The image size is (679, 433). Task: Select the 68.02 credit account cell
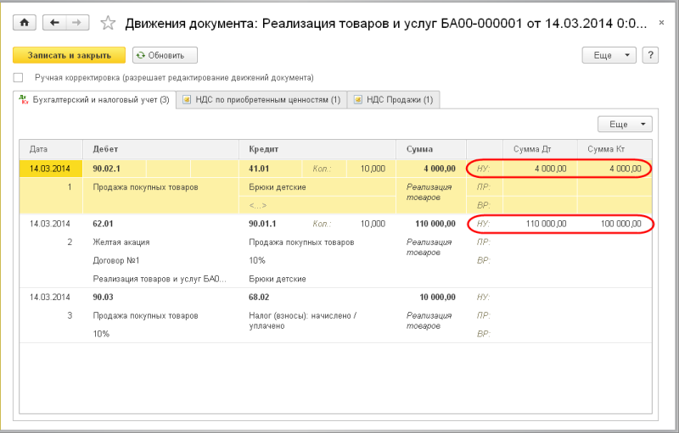[x=261, y=297]
